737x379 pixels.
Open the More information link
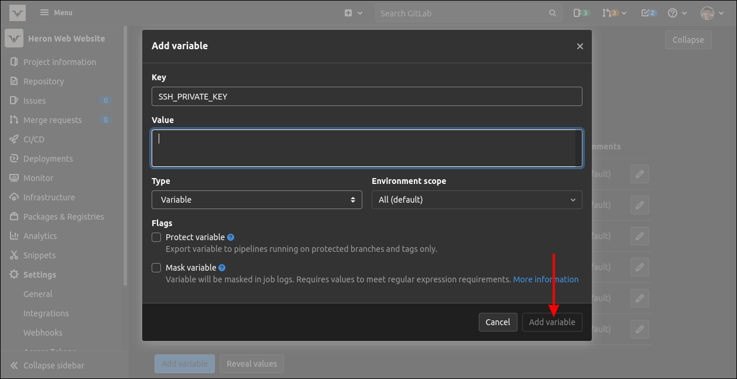tap(546, 279)
